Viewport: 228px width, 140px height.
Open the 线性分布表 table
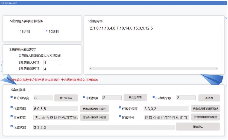135,97
